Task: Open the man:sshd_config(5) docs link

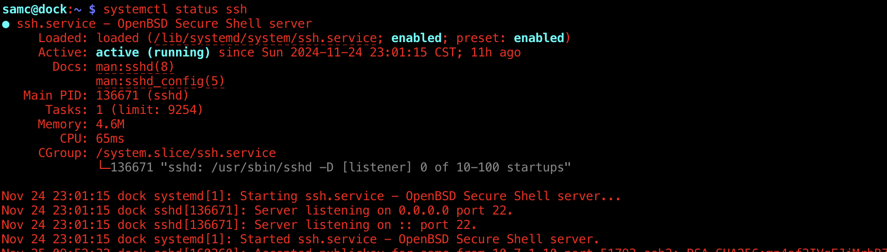Action: [160, 81]
